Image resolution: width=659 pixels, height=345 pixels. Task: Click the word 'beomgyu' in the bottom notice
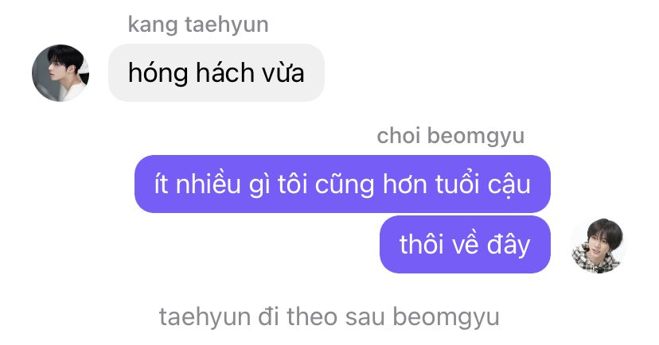point(446,317)
